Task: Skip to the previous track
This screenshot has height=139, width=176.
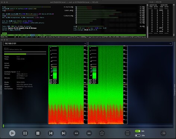Action: 51,133
